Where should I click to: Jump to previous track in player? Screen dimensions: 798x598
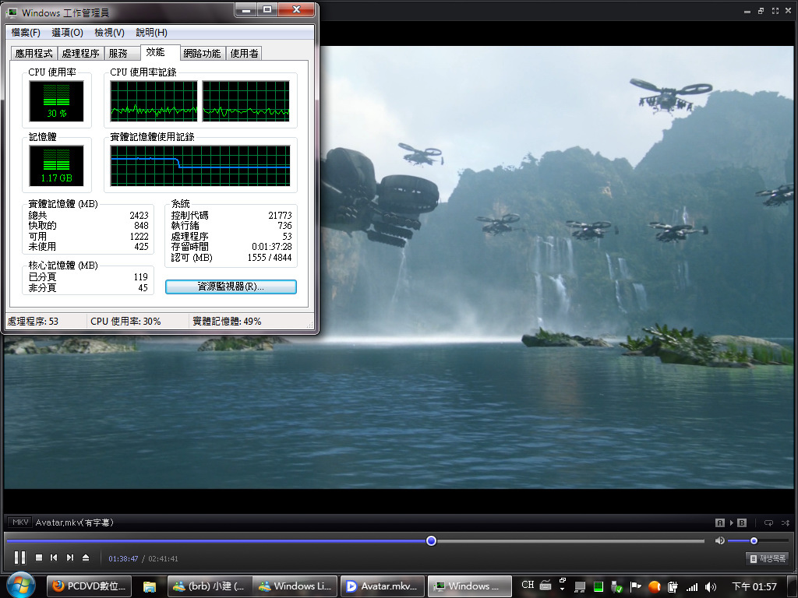54,558
